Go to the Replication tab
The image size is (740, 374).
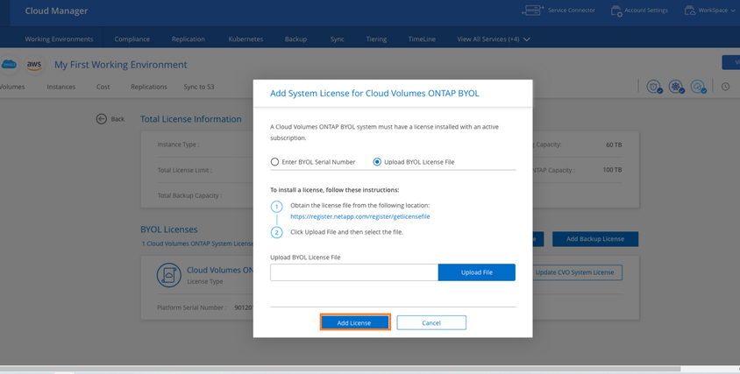(x=189, y=39)
